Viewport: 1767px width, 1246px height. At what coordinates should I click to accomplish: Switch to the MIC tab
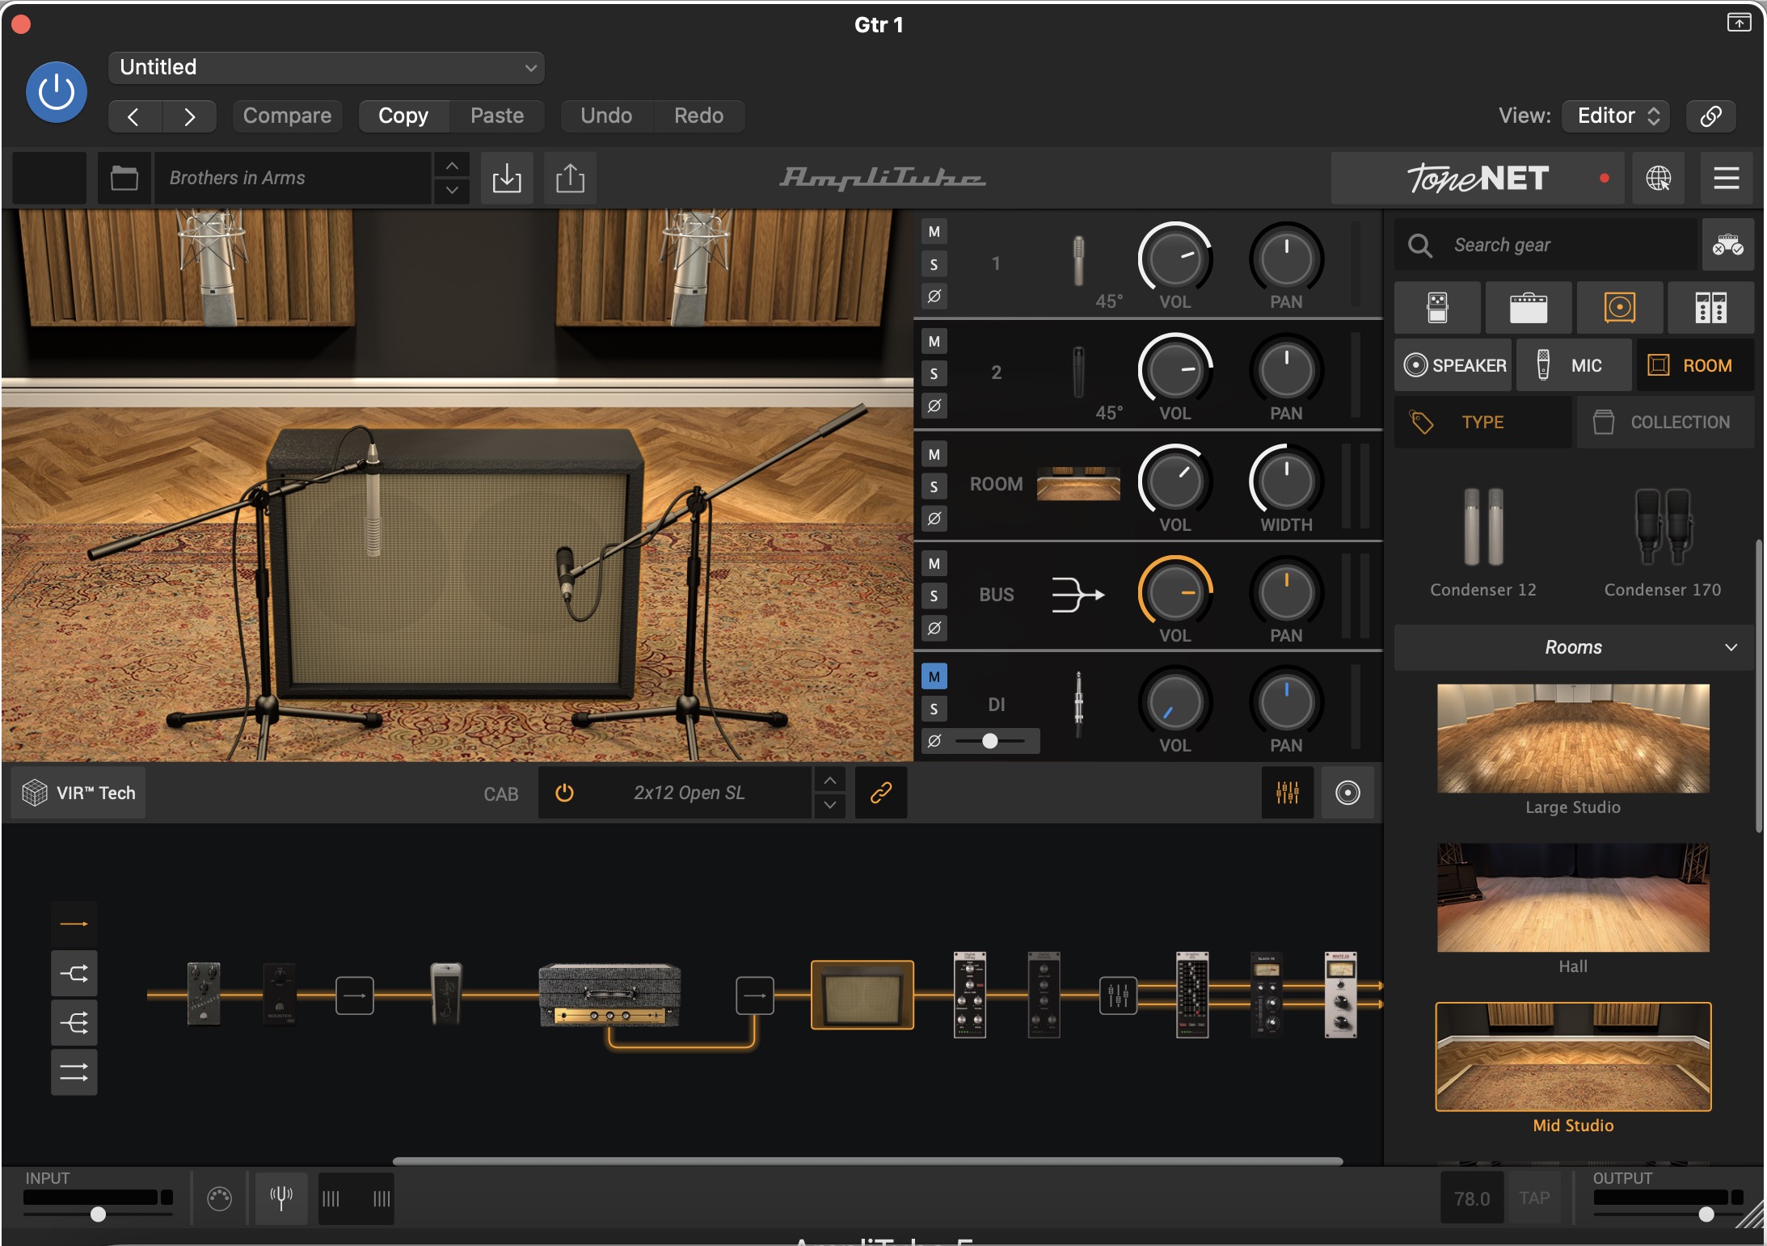pos(1574,365)
